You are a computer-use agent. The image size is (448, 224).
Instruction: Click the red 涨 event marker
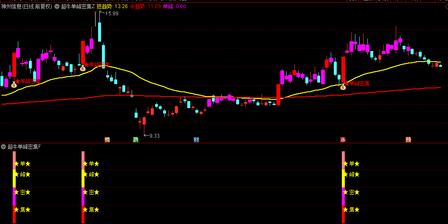[343, 140]
